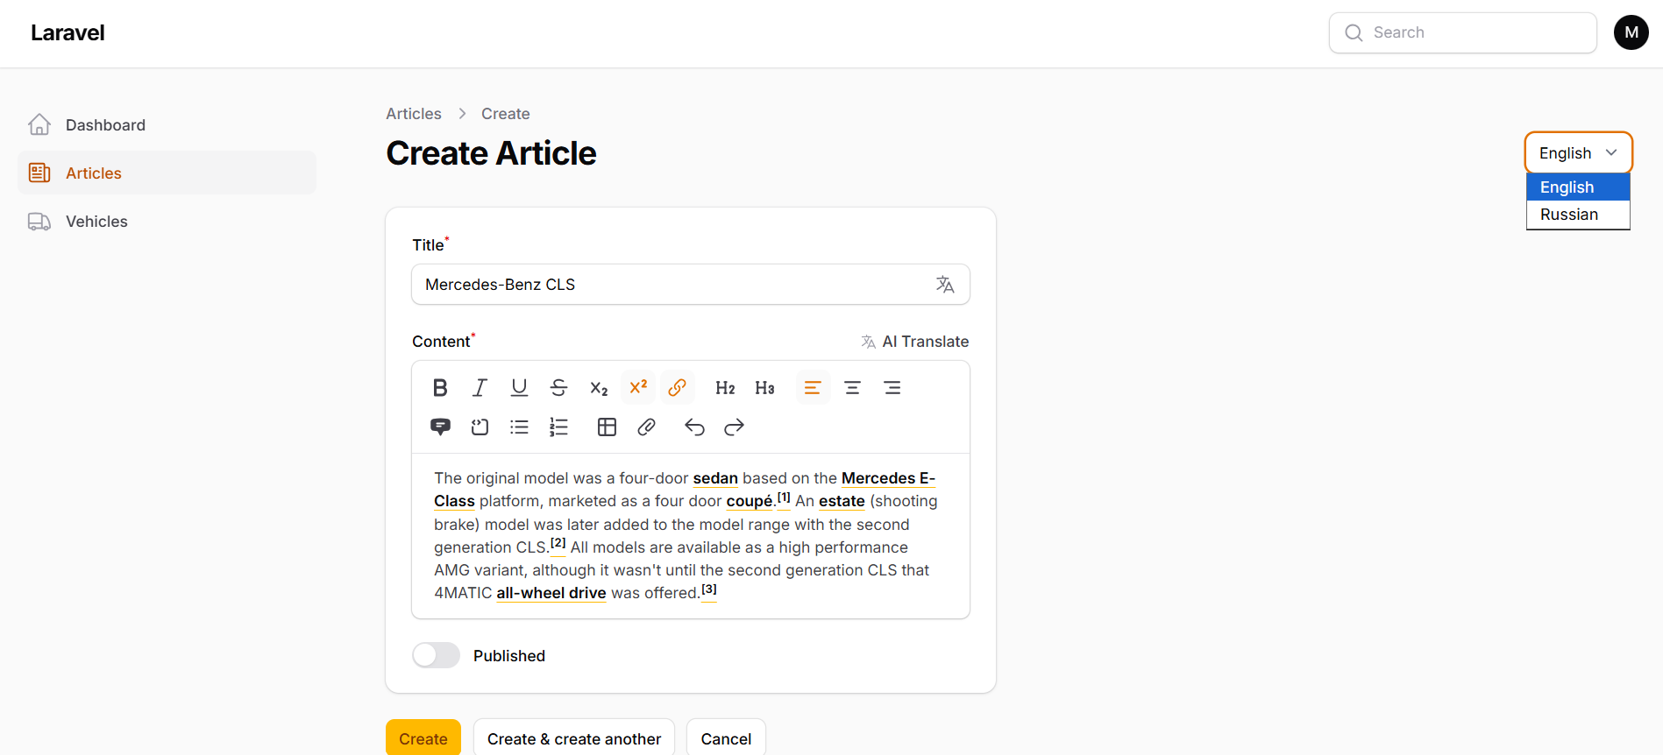Apply italic formatting to text

[x=480, y=388]
